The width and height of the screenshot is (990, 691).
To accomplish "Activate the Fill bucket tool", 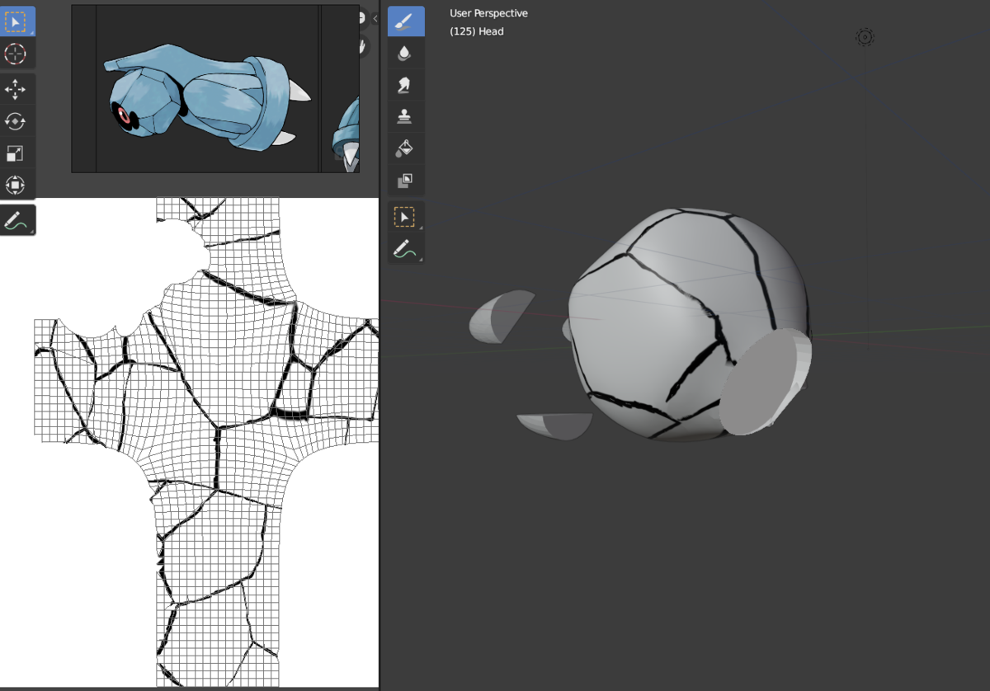I will point(406,148).
